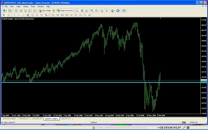Switch the chart to D1 timeframe

point(81,15)
